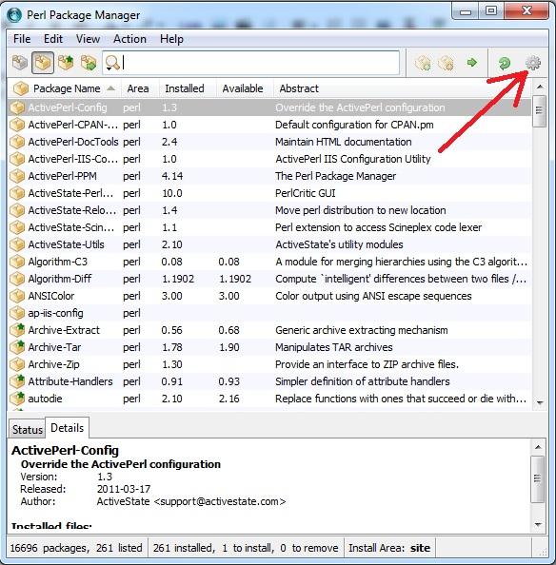Click the Perl Package Manager title icon
The image size is (556, 565).
pos(14,15)
